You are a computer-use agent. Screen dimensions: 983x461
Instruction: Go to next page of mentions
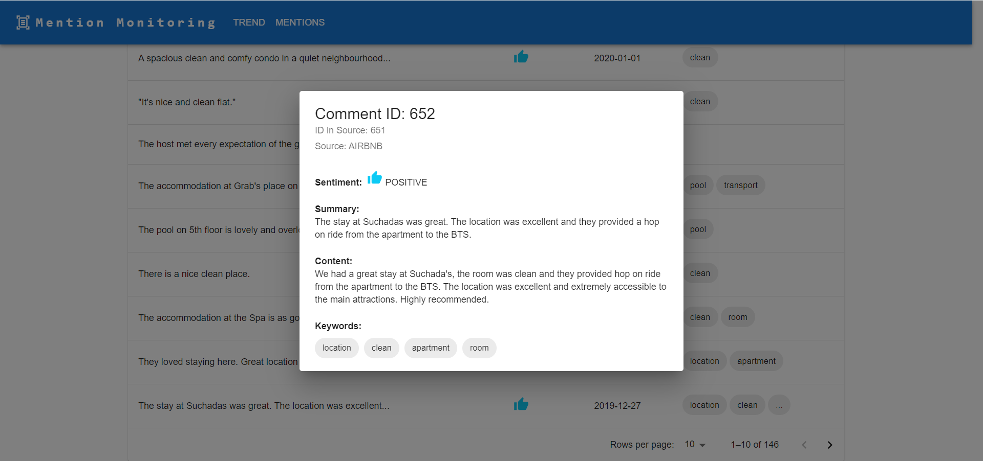point(830,445)
